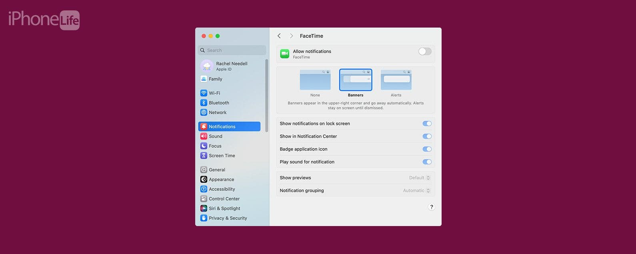Turn off Play sound for notification
This screenshot has height=254, width=636.
pos(427,162)
